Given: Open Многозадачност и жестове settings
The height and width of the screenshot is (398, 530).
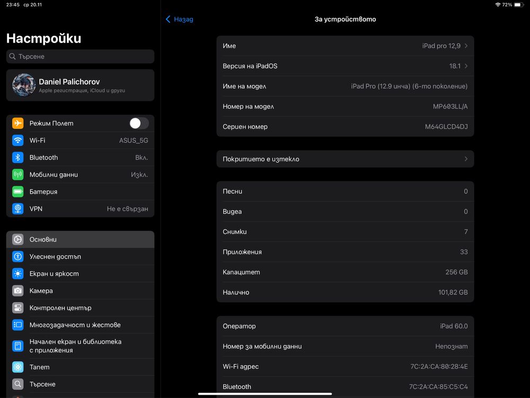Looking at the screenshot, I should 80,325.
